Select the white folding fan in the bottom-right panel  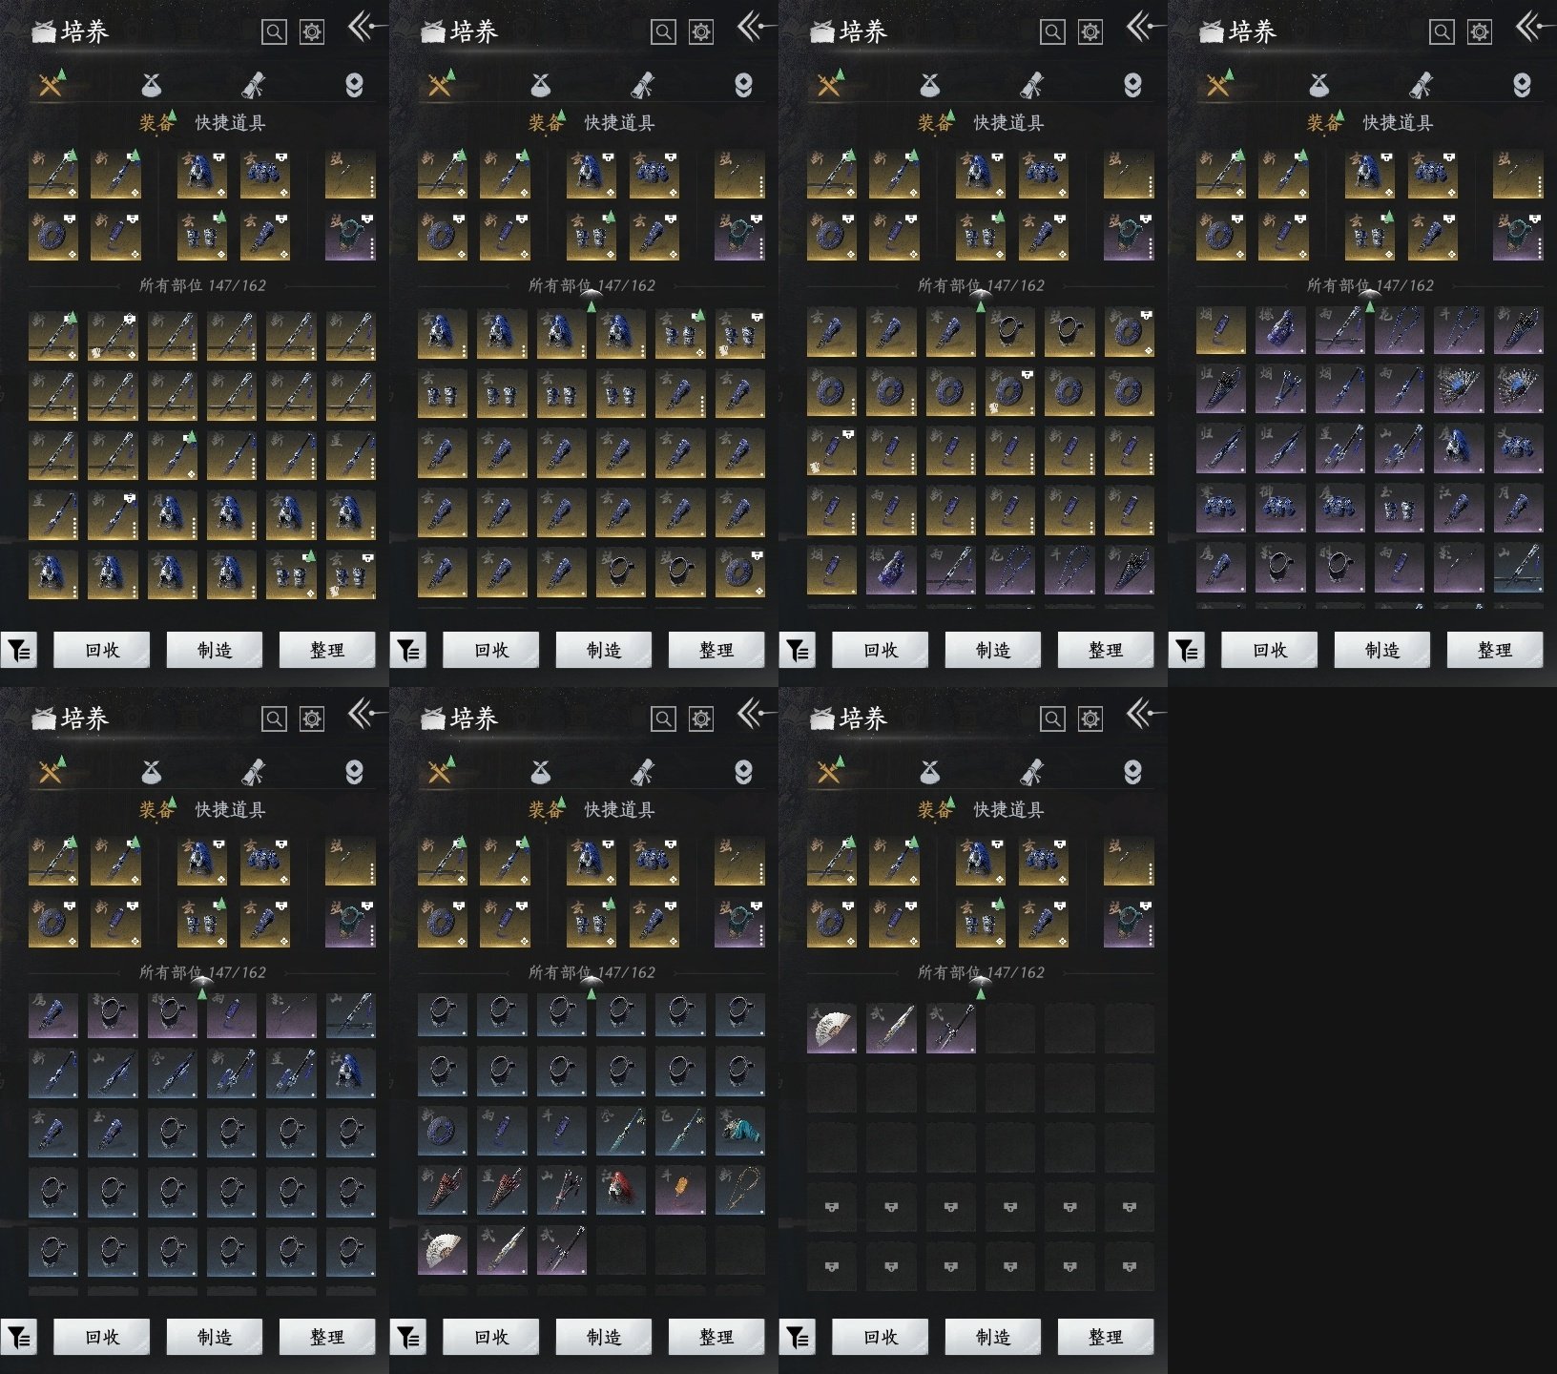pos(831,1029)
